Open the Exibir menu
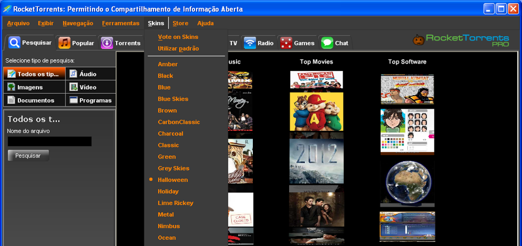Screen dimensions: 522x246 pyautogui.click(x=46, y=24)
